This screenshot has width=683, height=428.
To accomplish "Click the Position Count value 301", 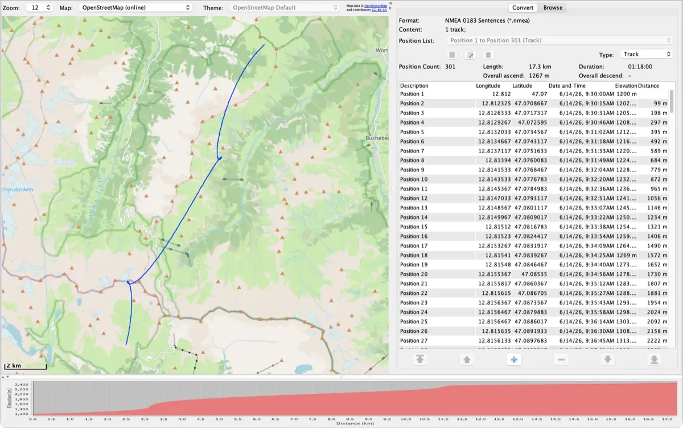I will 450,67.
